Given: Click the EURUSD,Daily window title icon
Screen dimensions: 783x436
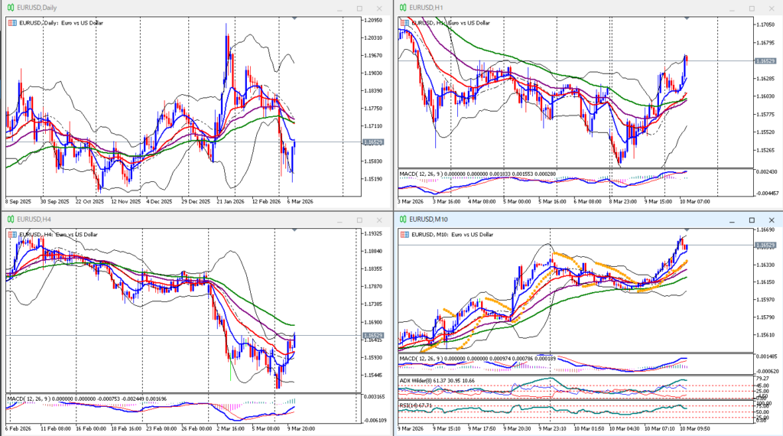Looking at the screenshot, I should 11,8.
